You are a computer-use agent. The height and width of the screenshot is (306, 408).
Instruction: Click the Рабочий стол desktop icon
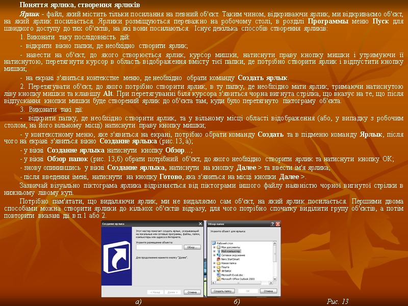pyautogui.click(x=214, y=243)
